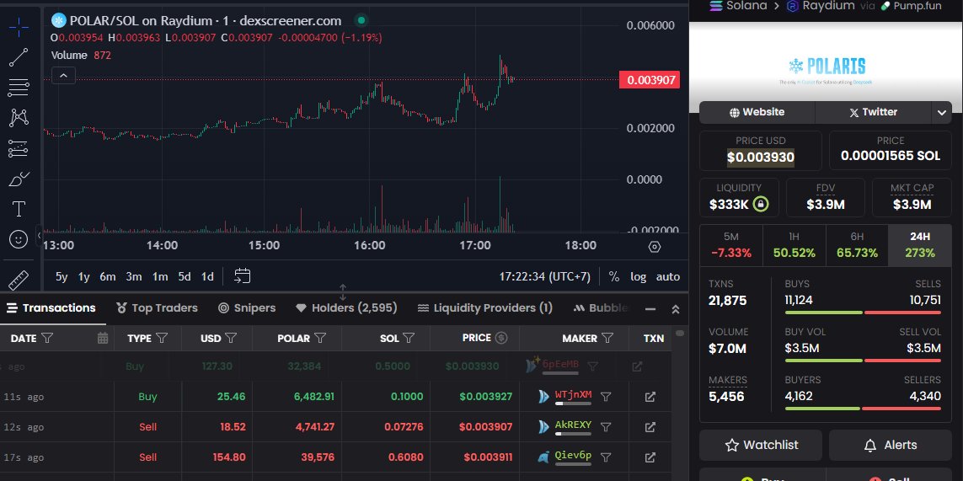This screenshot has width=963, height=481.
Task: Open the Top Traders tab
Action: [158, 307]
